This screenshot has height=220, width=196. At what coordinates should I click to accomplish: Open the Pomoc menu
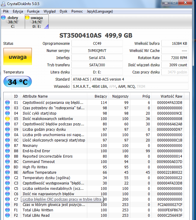77,11
